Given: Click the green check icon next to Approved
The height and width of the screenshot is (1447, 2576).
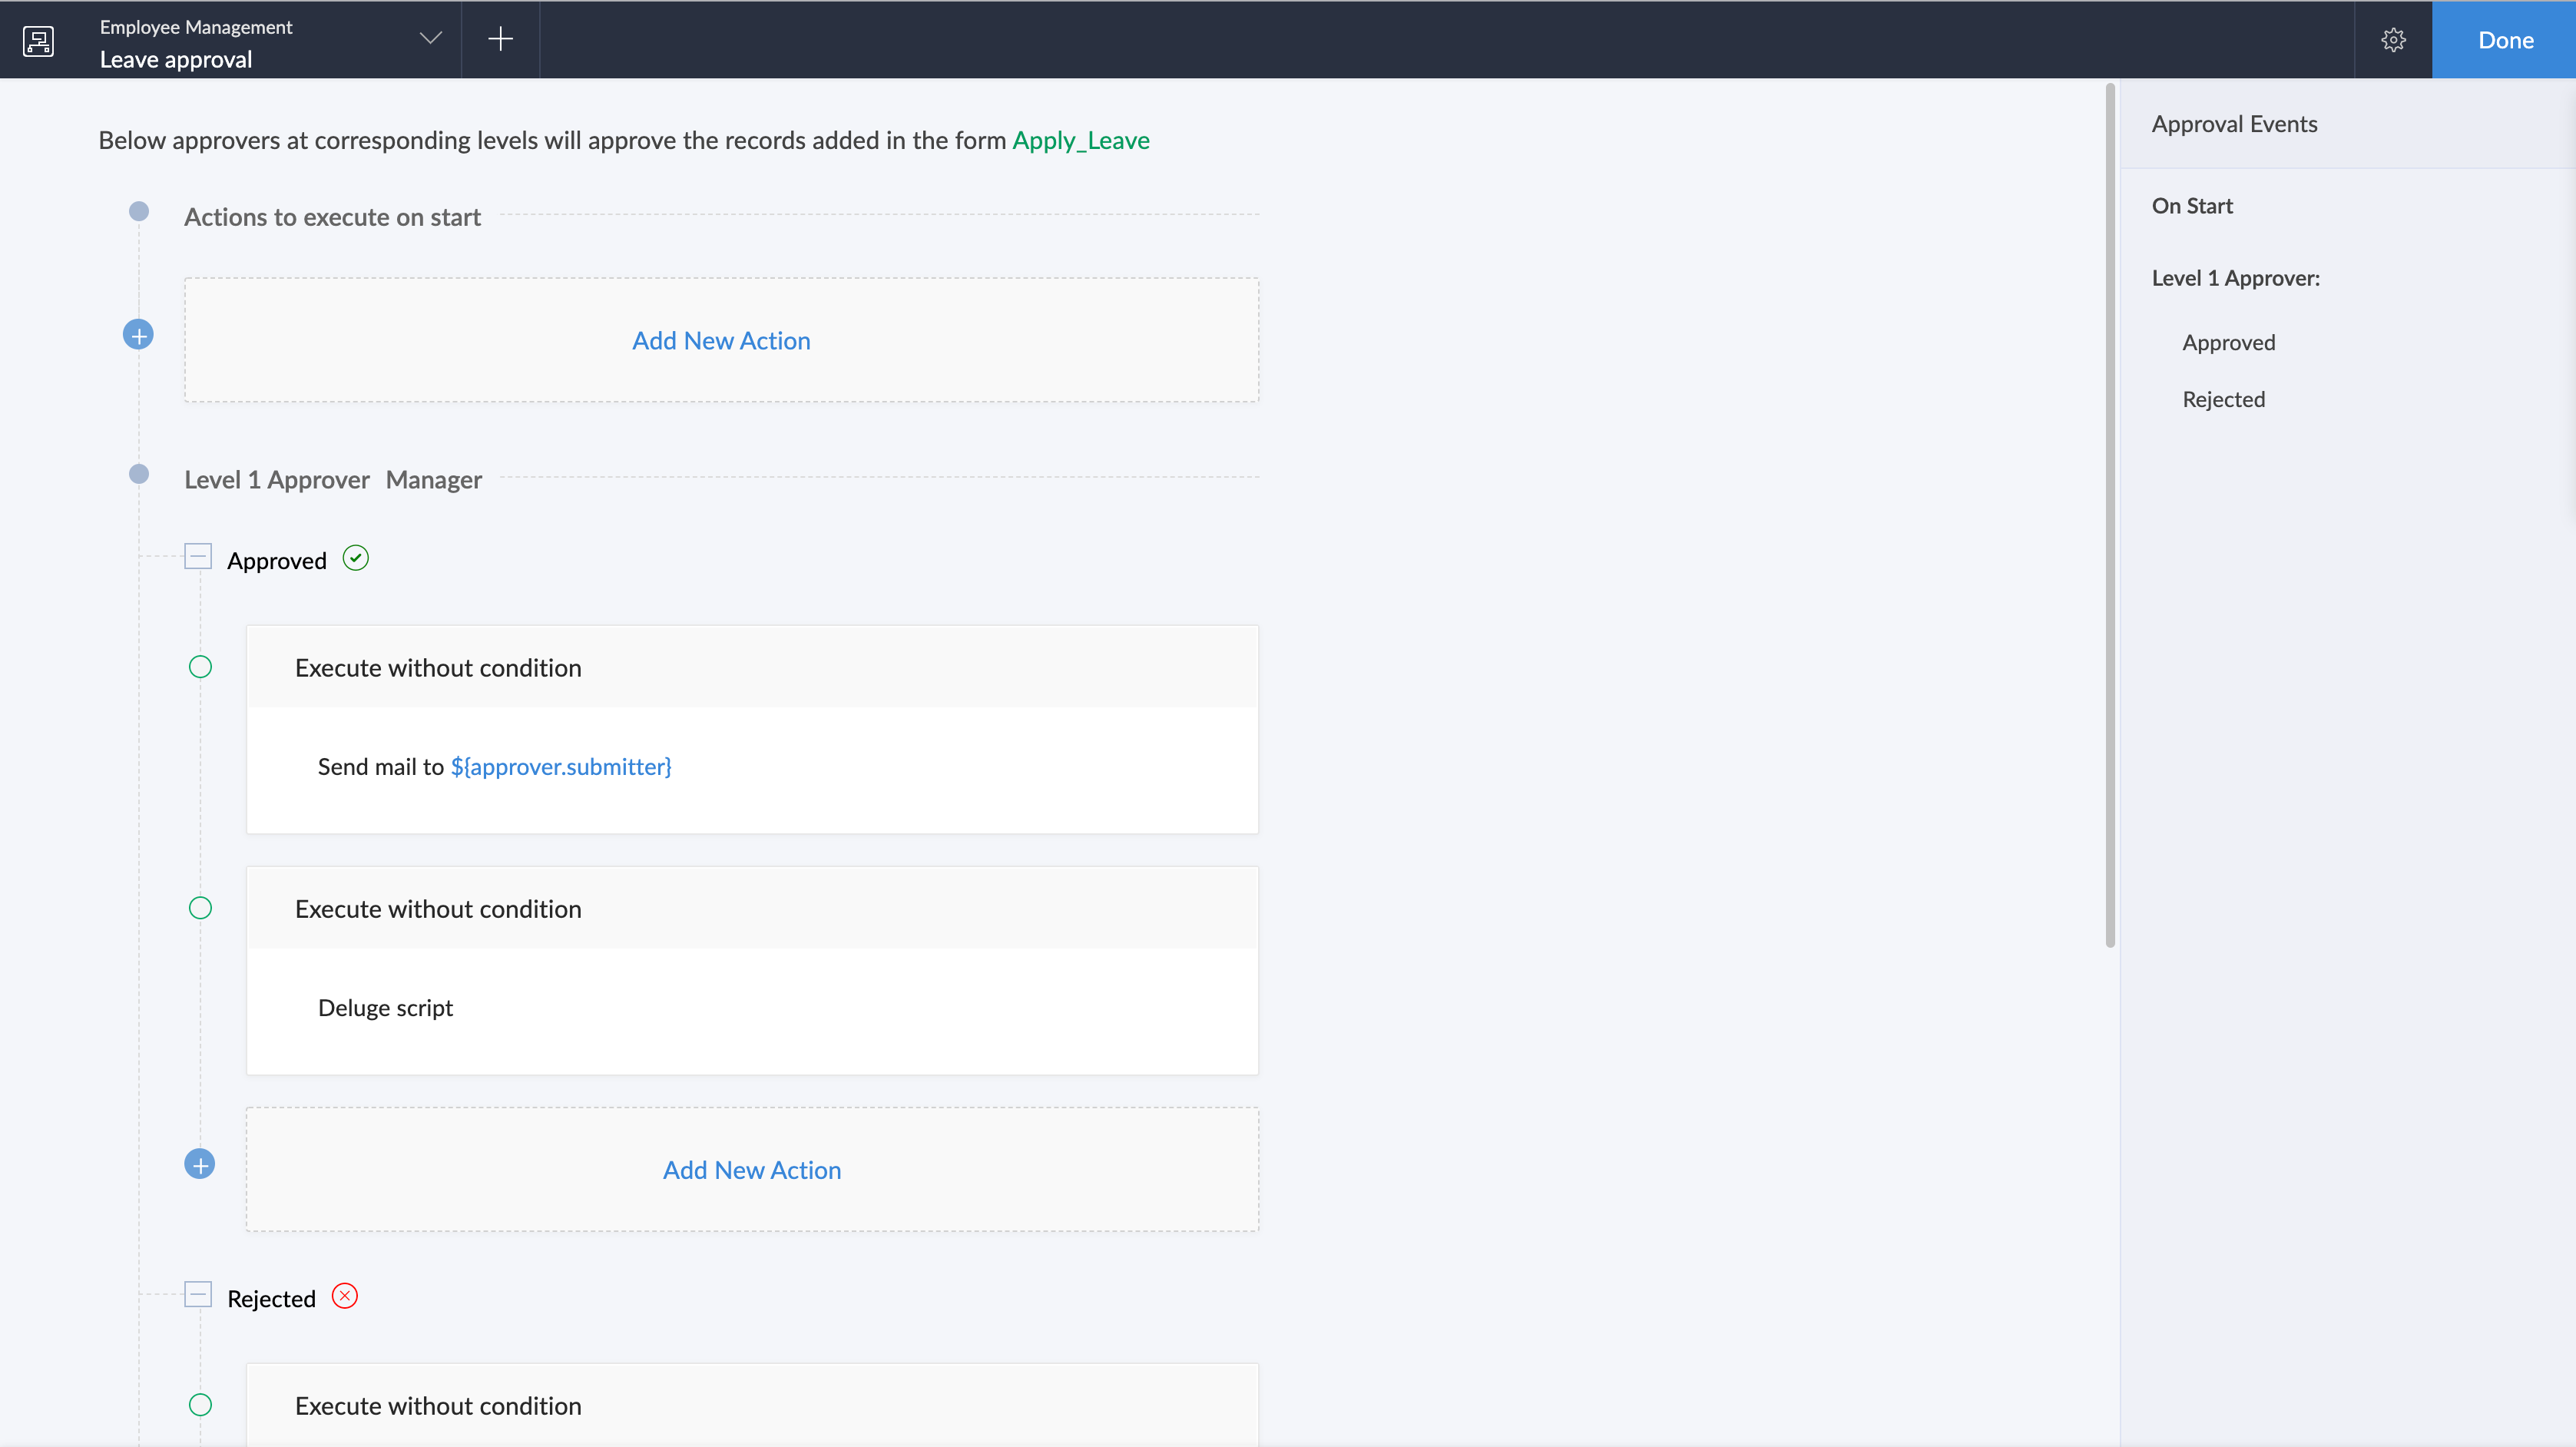Looking at the screenshot, I should 356,558.
